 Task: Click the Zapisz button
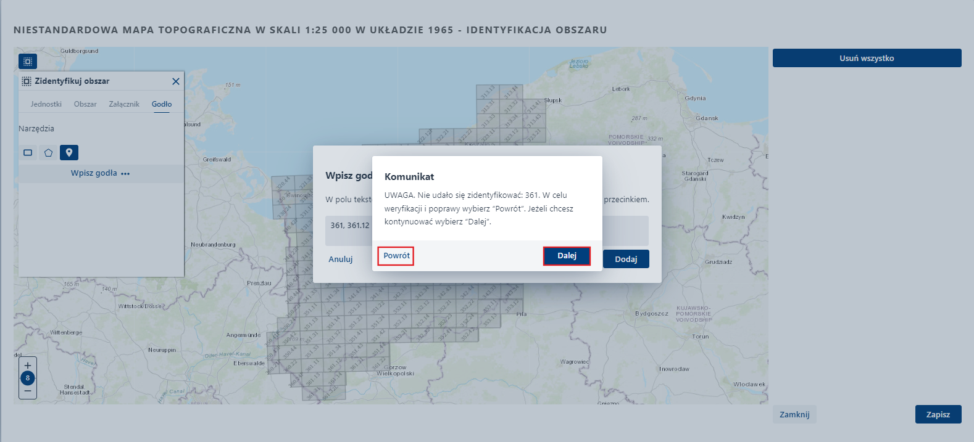click(x=938, y=414)
